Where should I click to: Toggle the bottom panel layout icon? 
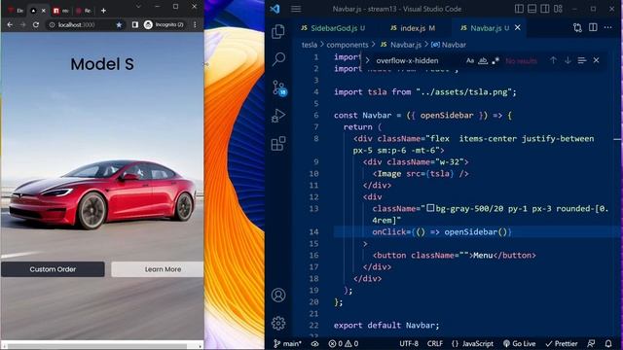click(532, 9)
